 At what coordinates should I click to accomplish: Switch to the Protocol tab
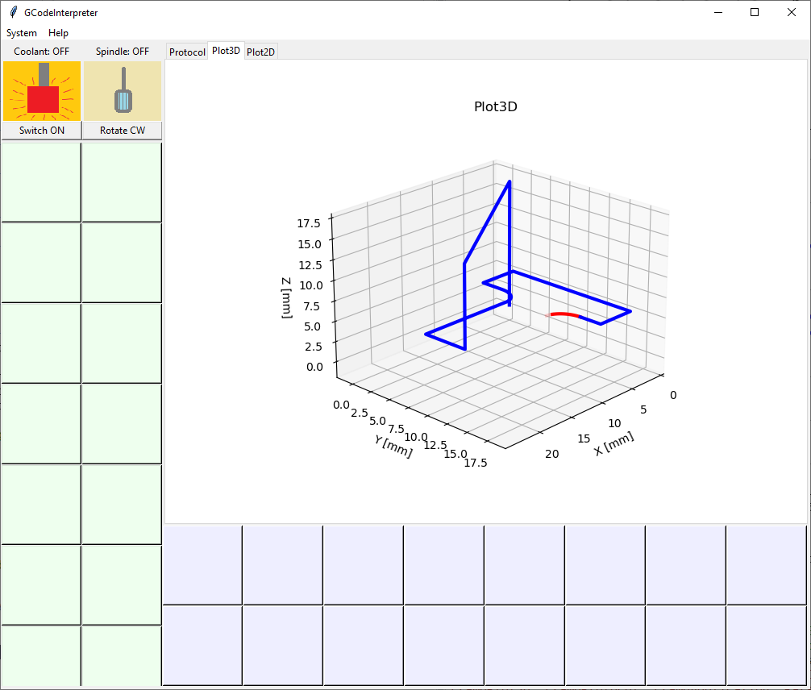point(187,52)
